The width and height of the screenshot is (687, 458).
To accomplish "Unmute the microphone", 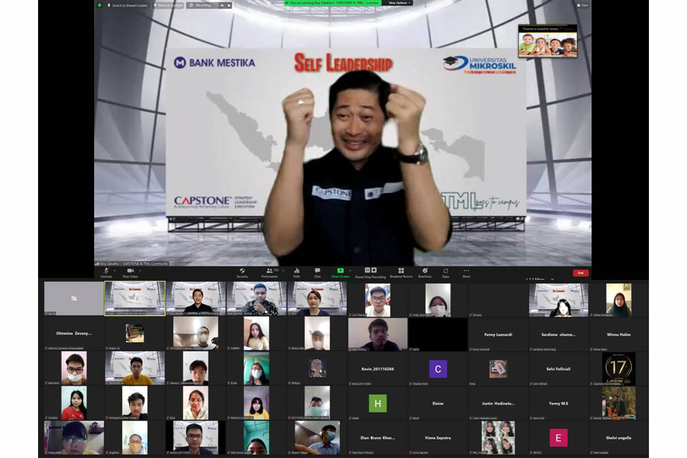I will pyautogui.click(x=106, y=273).
